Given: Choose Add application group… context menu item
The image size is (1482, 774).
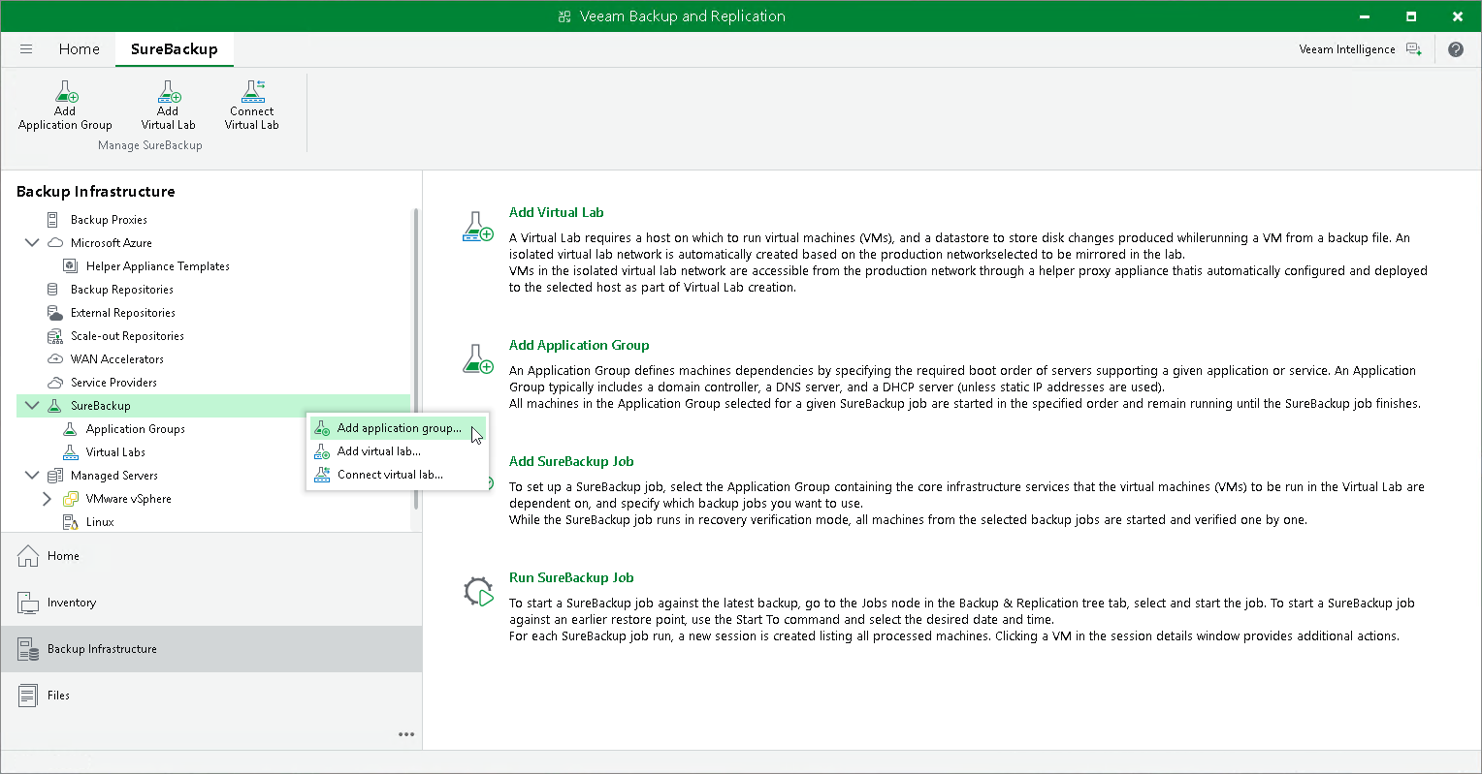Looking at the screenshot, I should pyautogui.click(x=398, y=428).
